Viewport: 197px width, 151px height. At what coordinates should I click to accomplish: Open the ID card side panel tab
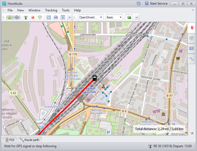tap(192, 49)
